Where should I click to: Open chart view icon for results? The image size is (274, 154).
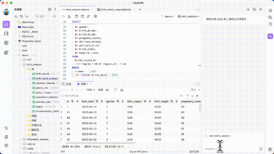click(x=122, y=90)
